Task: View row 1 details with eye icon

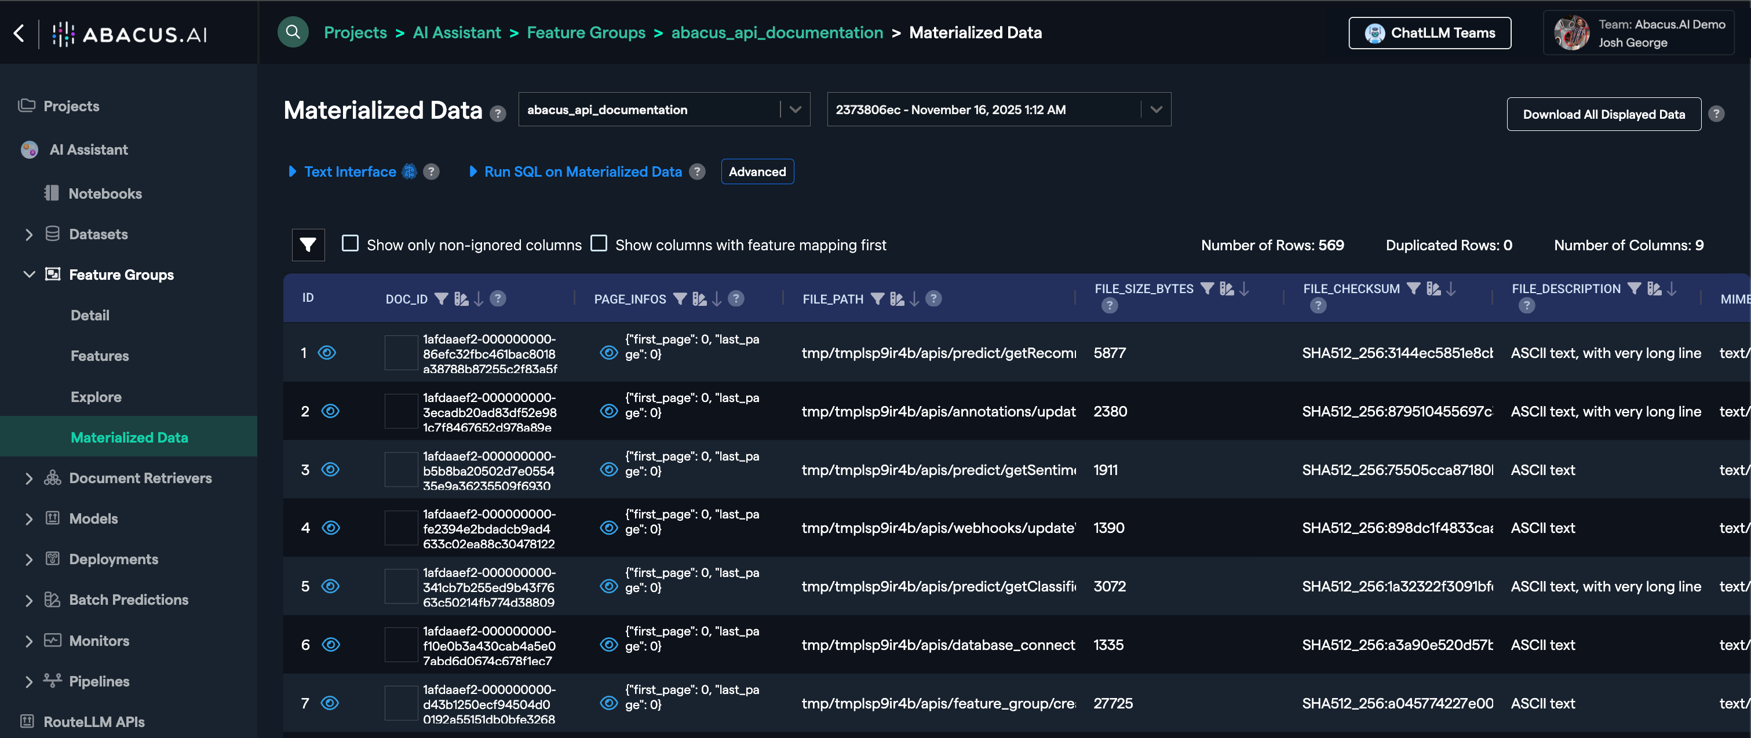Action: coord(327,352)
